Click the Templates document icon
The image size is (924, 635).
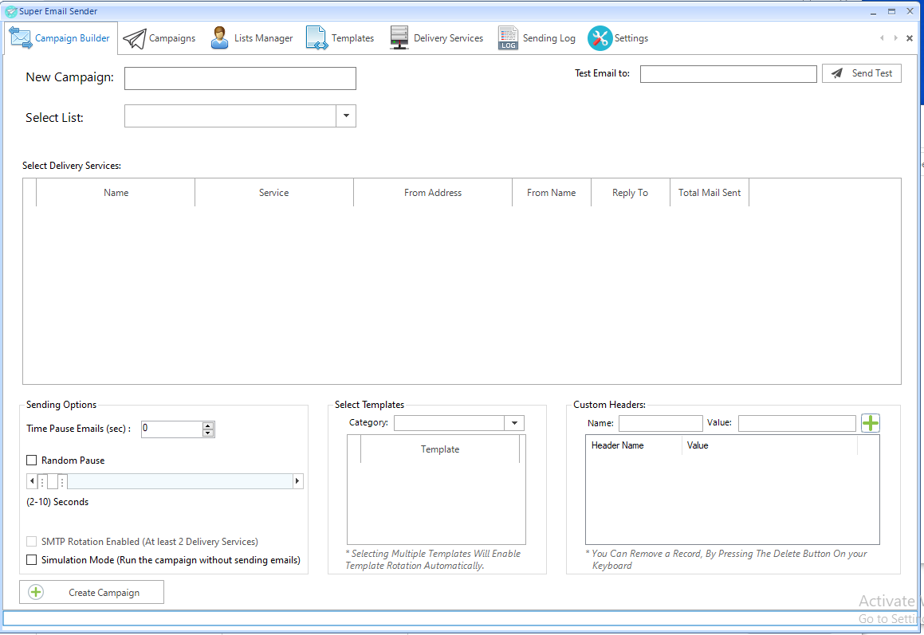(317, 38)
